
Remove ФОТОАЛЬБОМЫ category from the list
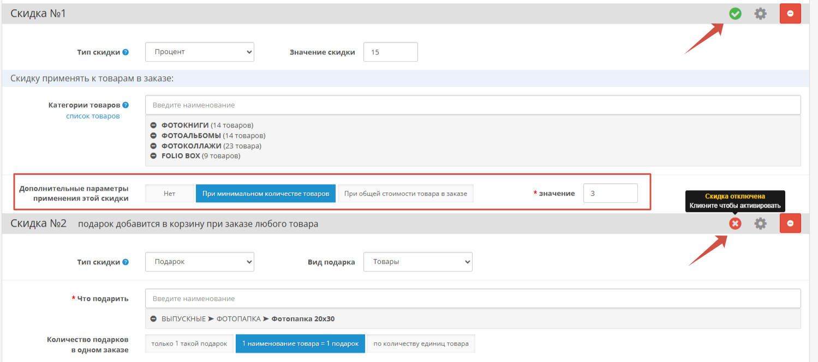(154, 136)
